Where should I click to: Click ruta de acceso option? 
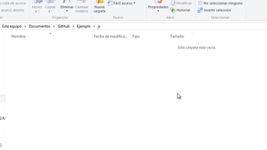click(x=13, y=3)
